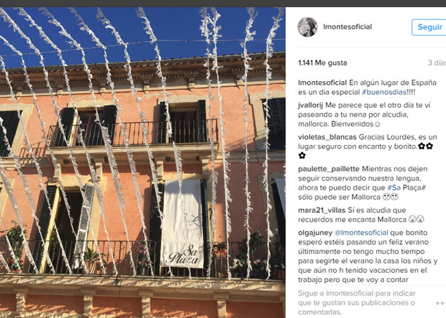The width and height of the screenshot is (446, 318).
Task: Open lmontesoficial username in the post header
Action: coord(347,27)
